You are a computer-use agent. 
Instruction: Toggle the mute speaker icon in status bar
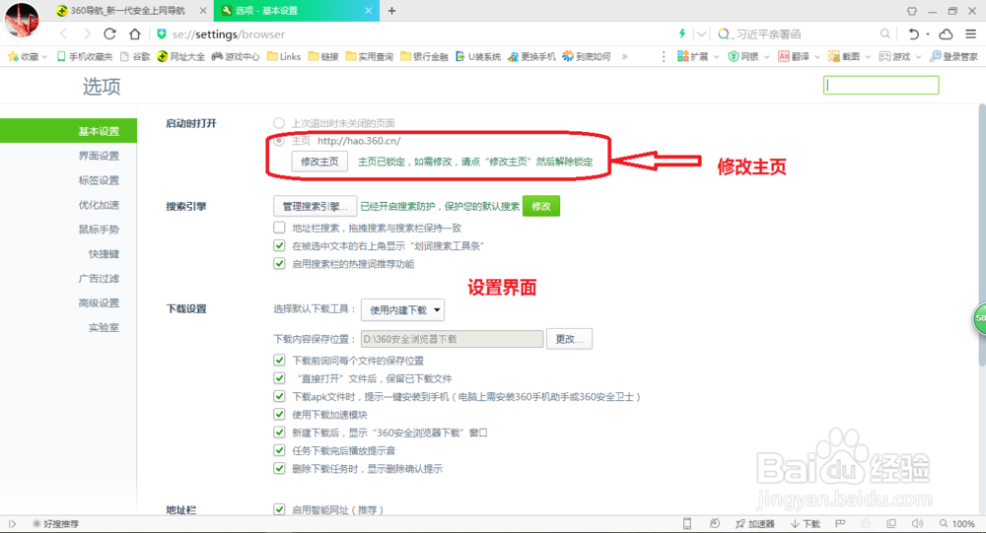(x=917, y=523)
